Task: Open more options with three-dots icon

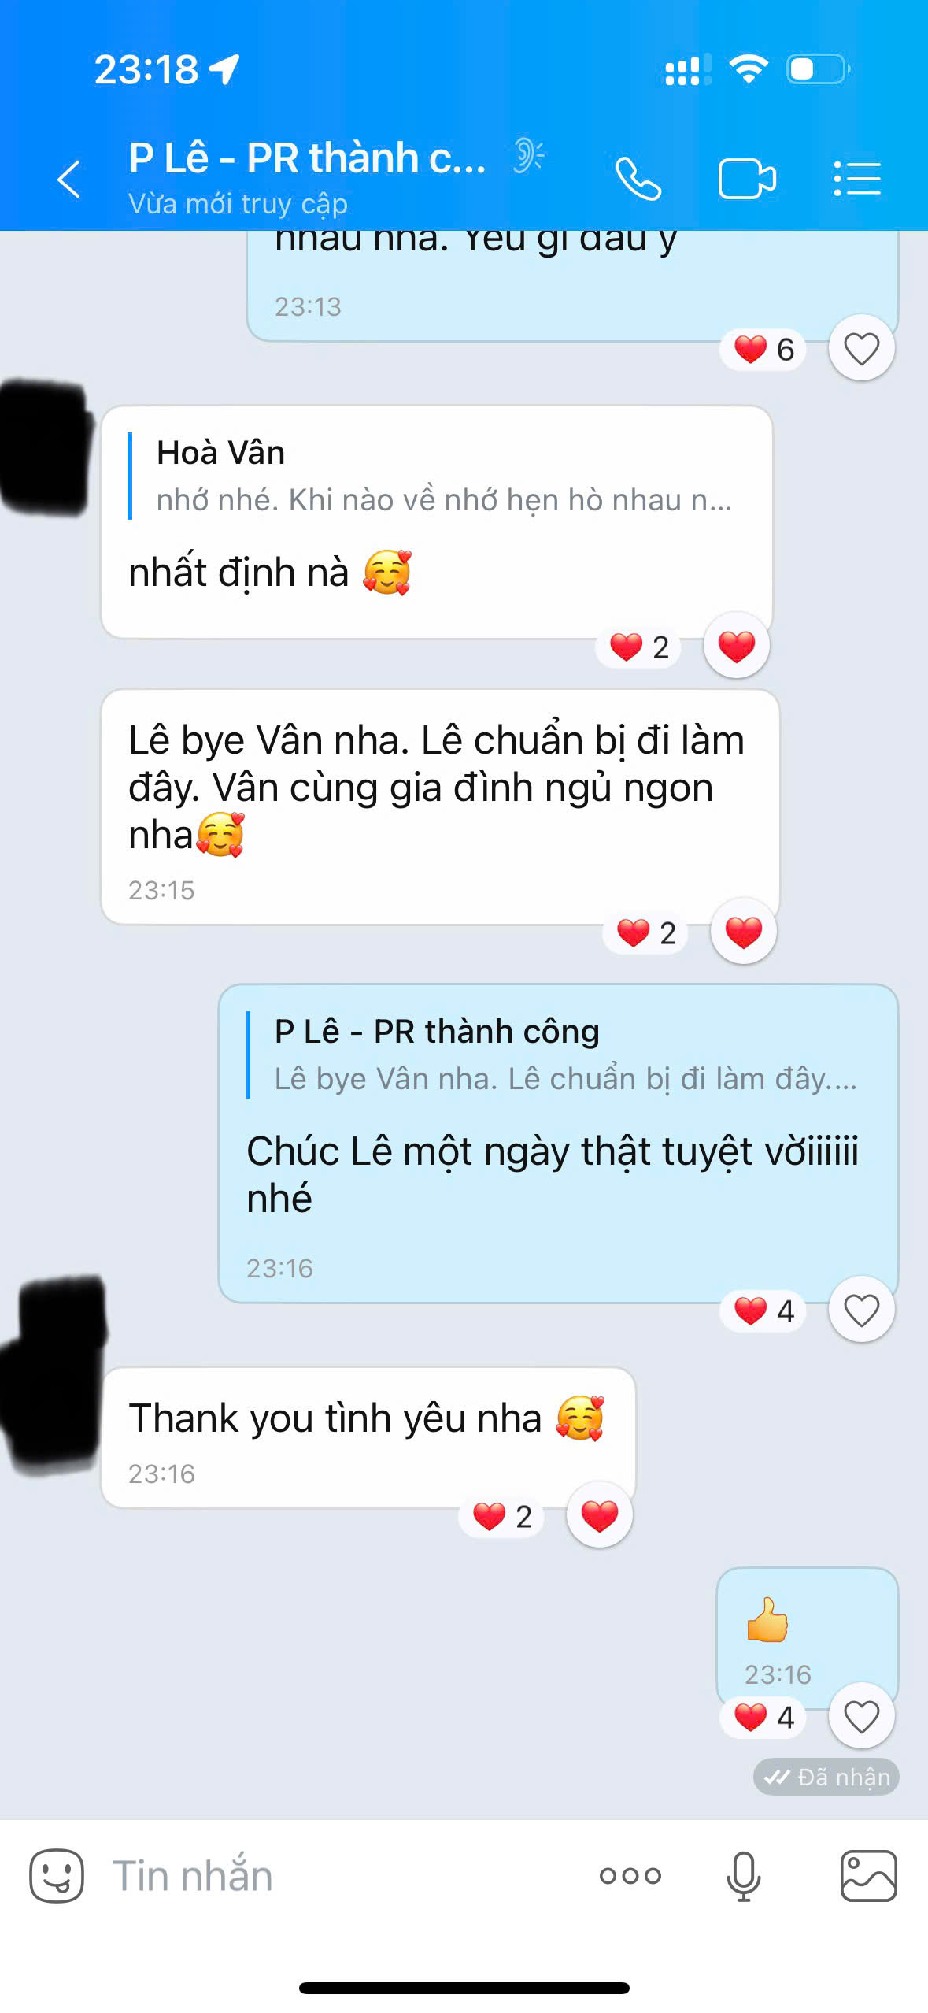Action: 630,1875
